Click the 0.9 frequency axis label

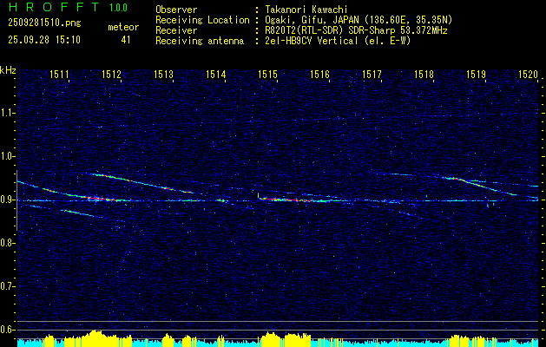tap(7, 200)
